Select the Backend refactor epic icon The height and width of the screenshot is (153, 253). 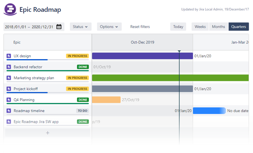[9, 67]
